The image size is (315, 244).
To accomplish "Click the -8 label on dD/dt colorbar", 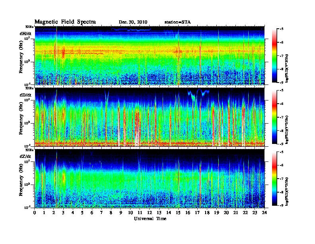I will 282,130.
